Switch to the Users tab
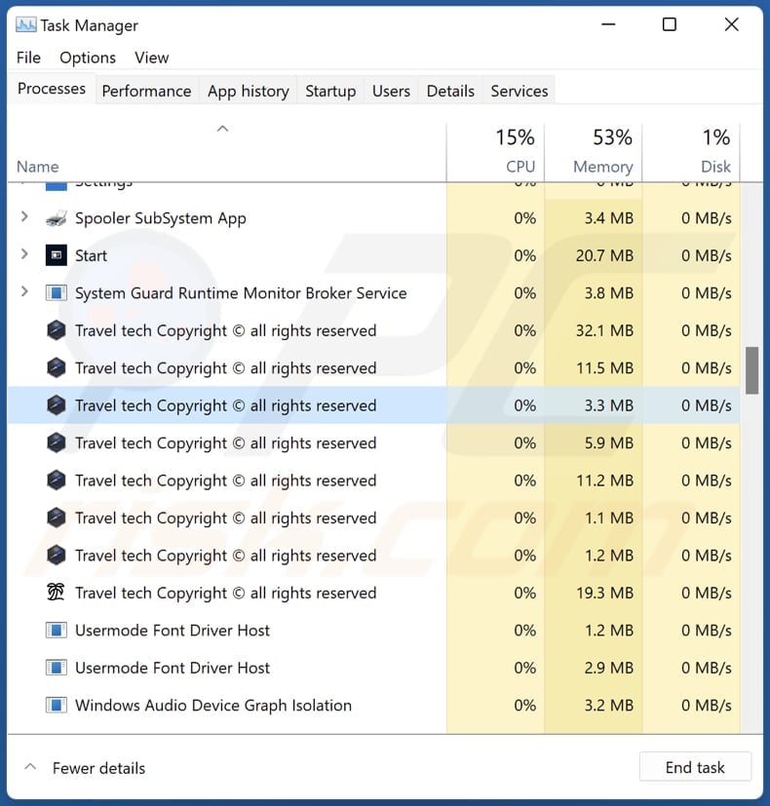Screen dimensions: 770x806 391,91
